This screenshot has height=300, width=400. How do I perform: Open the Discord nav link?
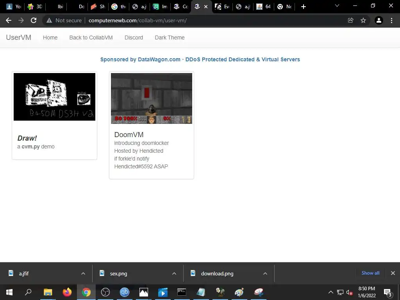pyautogui.click(x=134, y=37)
